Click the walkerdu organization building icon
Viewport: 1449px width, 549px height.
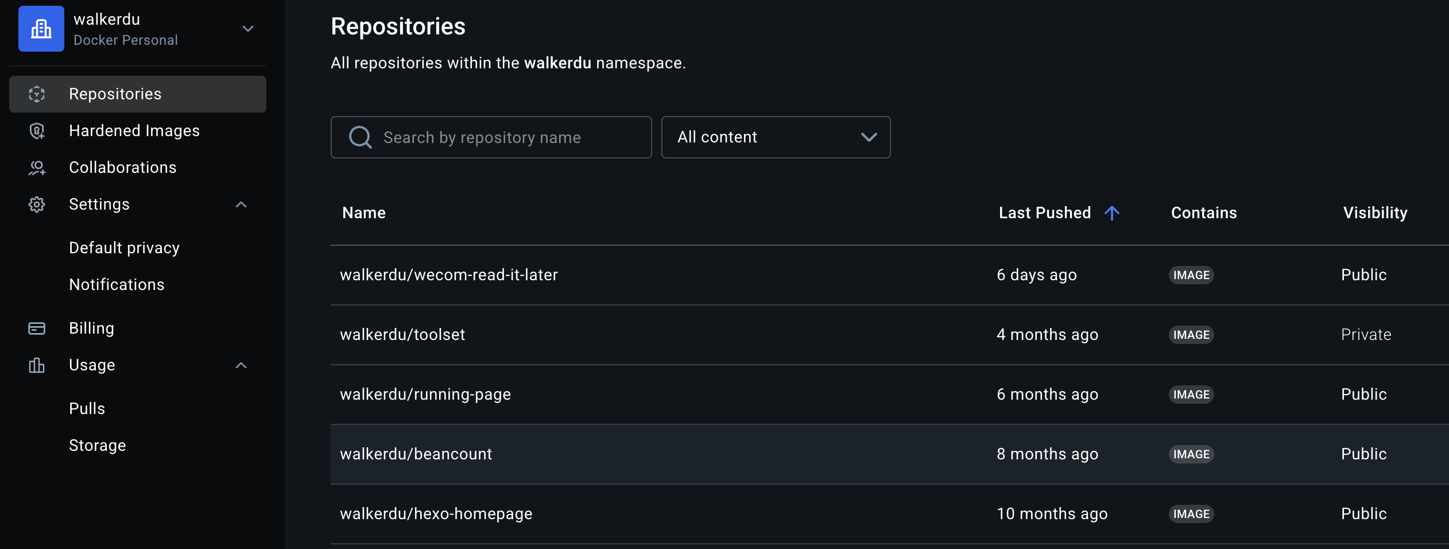point(41,29)
